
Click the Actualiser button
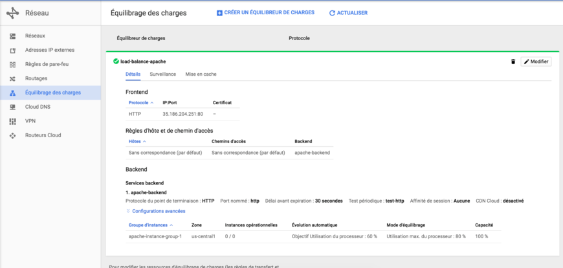coord(348,13)
